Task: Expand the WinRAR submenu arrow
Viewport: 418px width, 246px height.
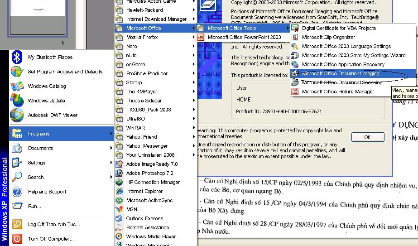Action: pos(194,128)
